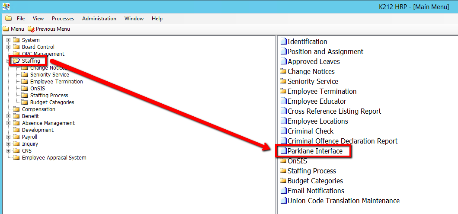Open the Administration menu
Screen dimensions: 458x214
[x=99, y=19]
